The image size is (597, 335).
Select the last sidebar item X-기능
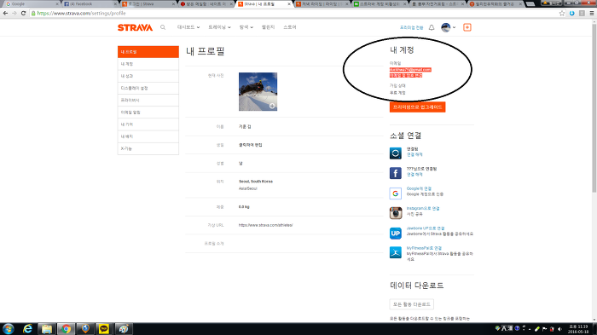pos(148,148)
